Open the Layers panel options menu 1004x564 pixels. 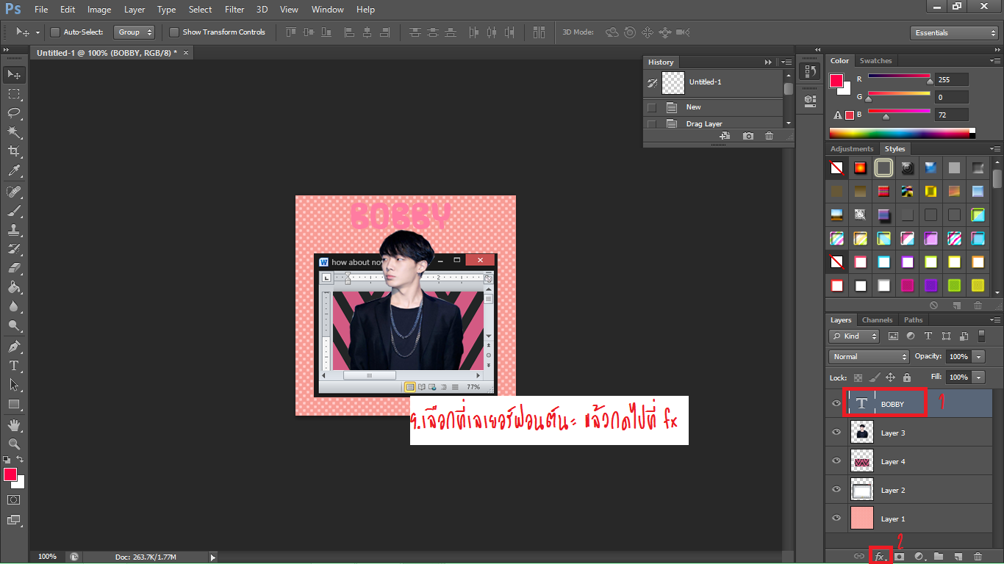(995, 320)
